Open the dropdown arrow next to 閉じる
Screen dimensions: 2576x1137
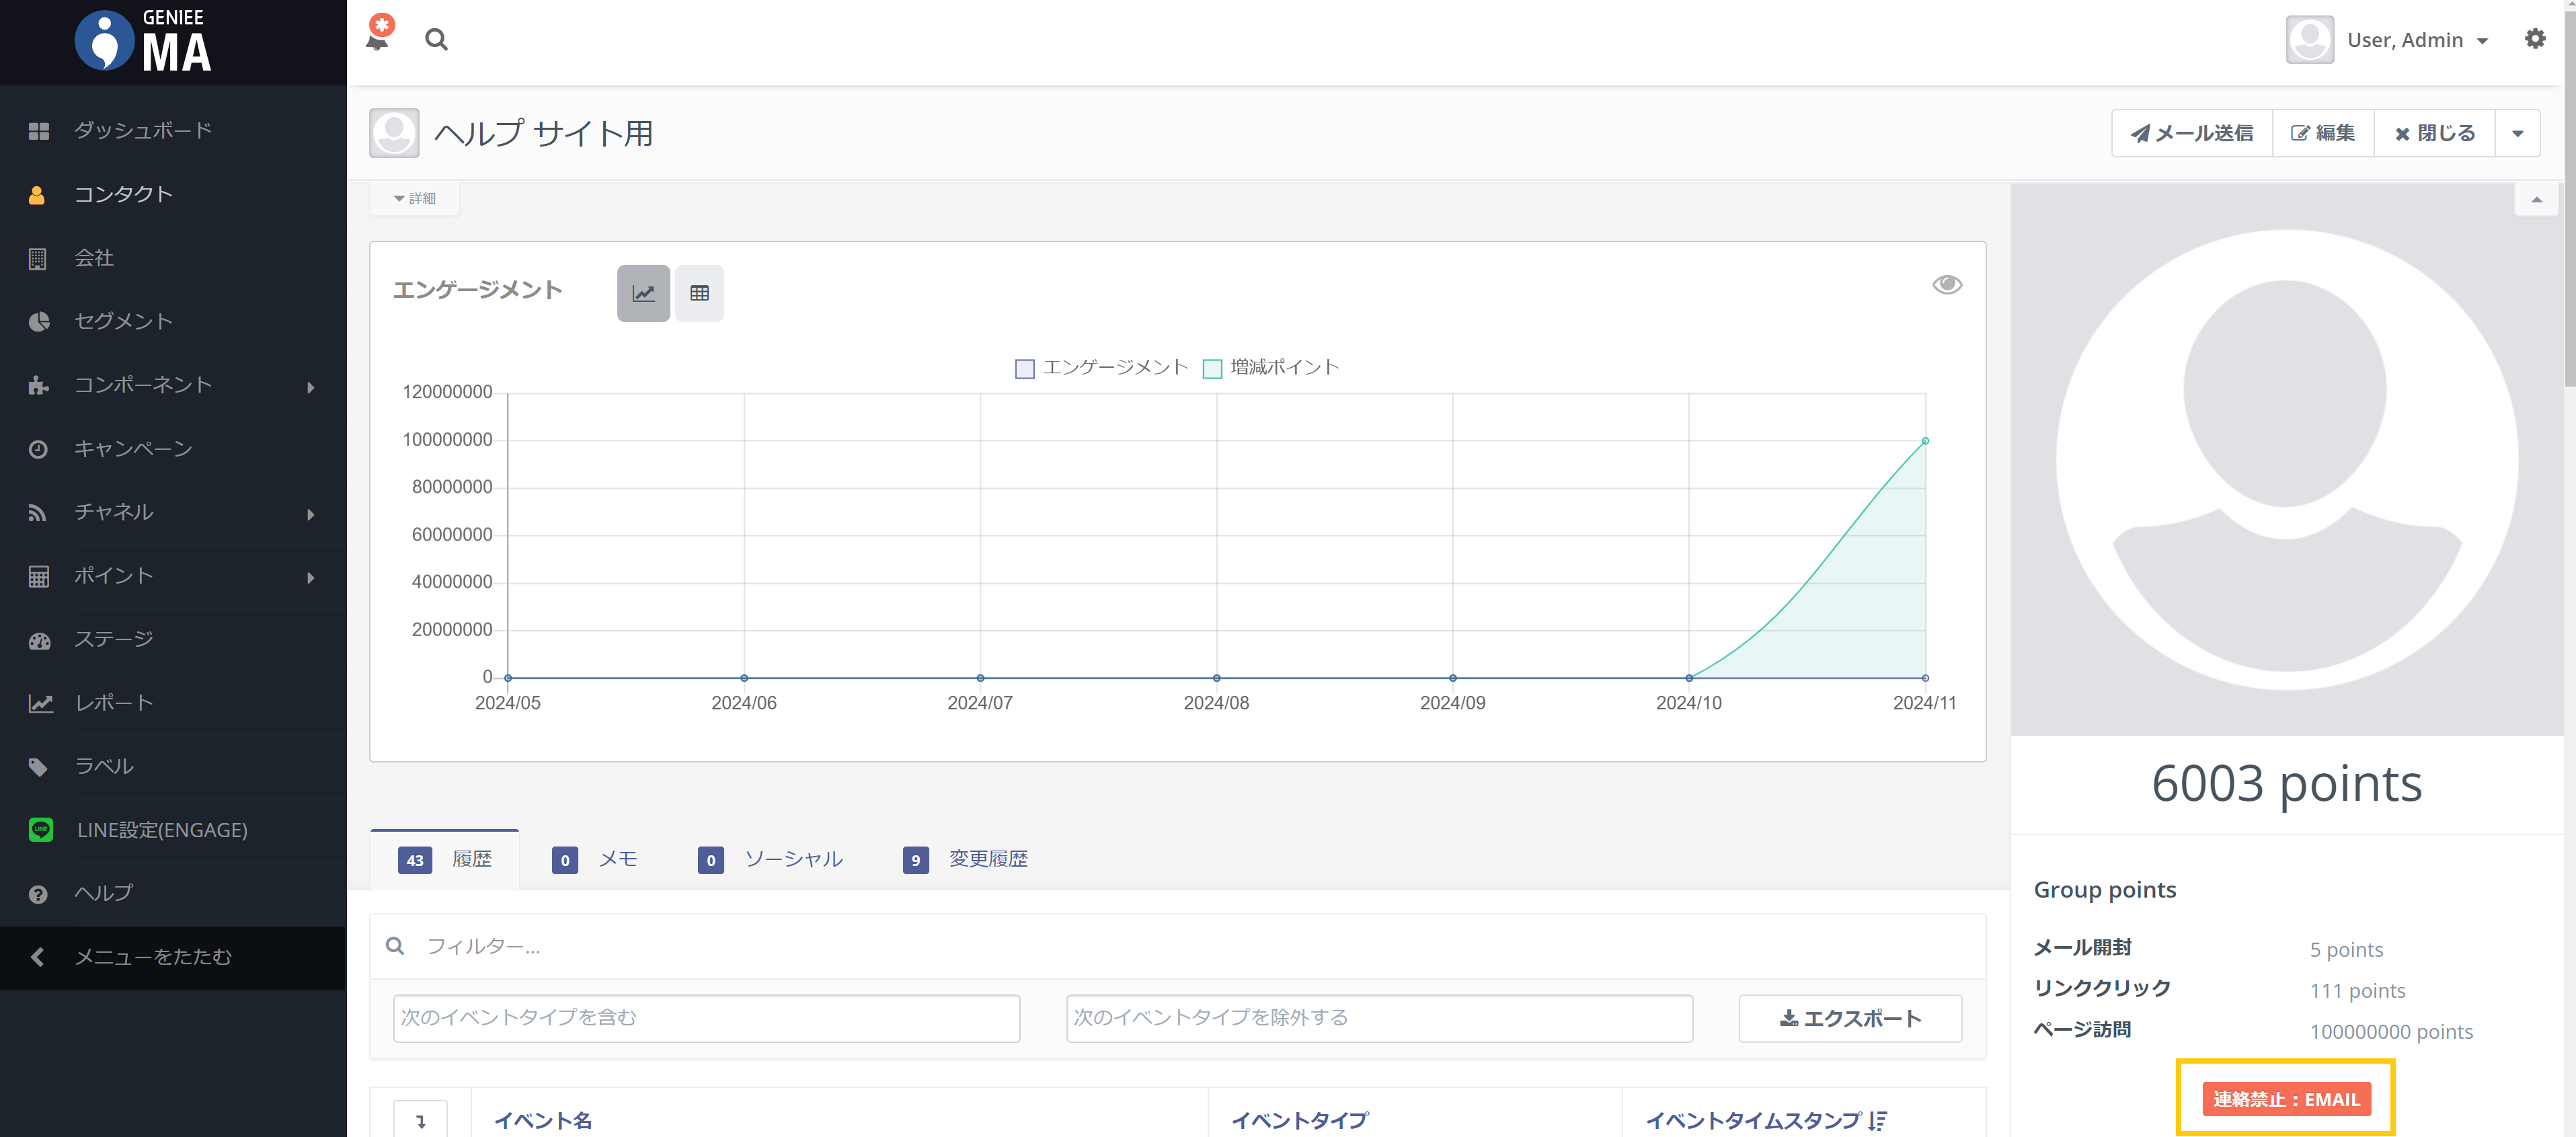(2517, 133)
